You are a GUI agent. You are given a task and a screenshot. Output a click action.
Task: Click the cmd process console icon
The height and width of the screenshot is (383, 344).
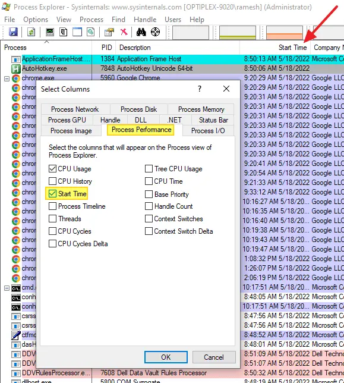tap(16, 288)
